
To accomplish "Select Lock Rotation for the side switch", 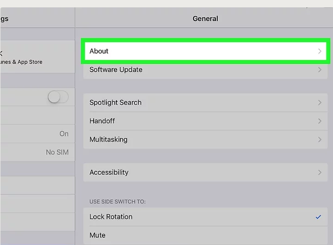I will click(111, 217).
